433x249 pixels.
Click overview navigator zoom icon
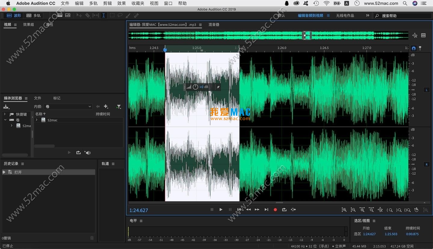pyautogui.click(x=415, y=35)
